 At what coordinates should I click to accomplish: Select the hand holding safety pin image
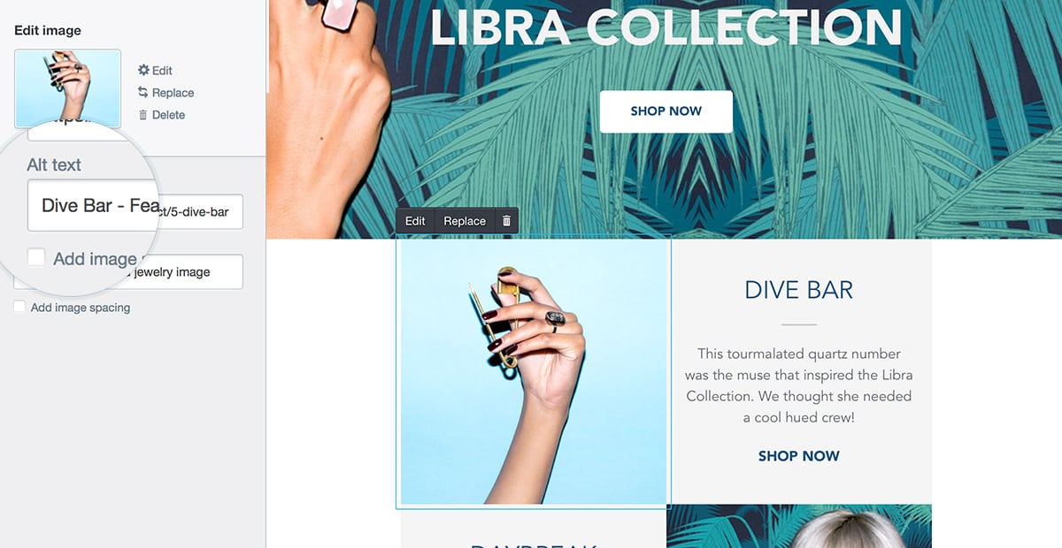click(x=534, y=371)
